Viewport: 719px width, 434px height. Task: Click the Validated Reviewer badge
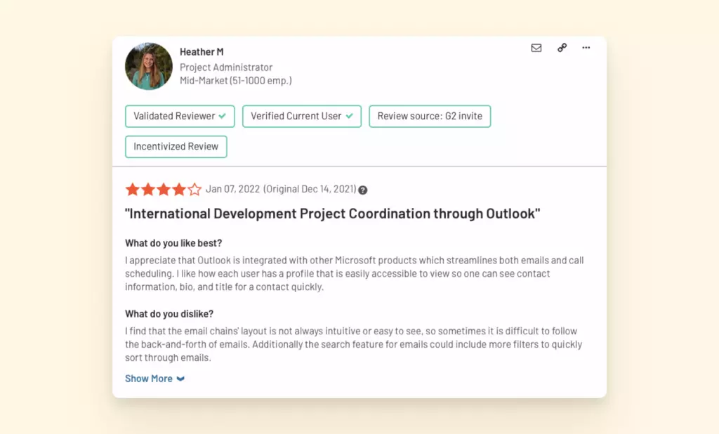(180, 116)
